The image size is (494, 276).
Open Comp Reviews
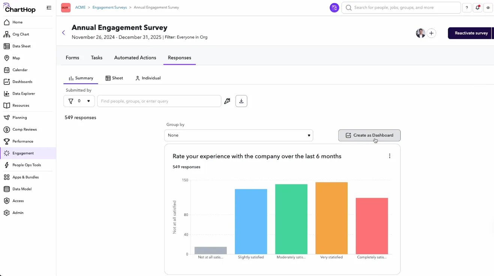[x=24, y=130]
